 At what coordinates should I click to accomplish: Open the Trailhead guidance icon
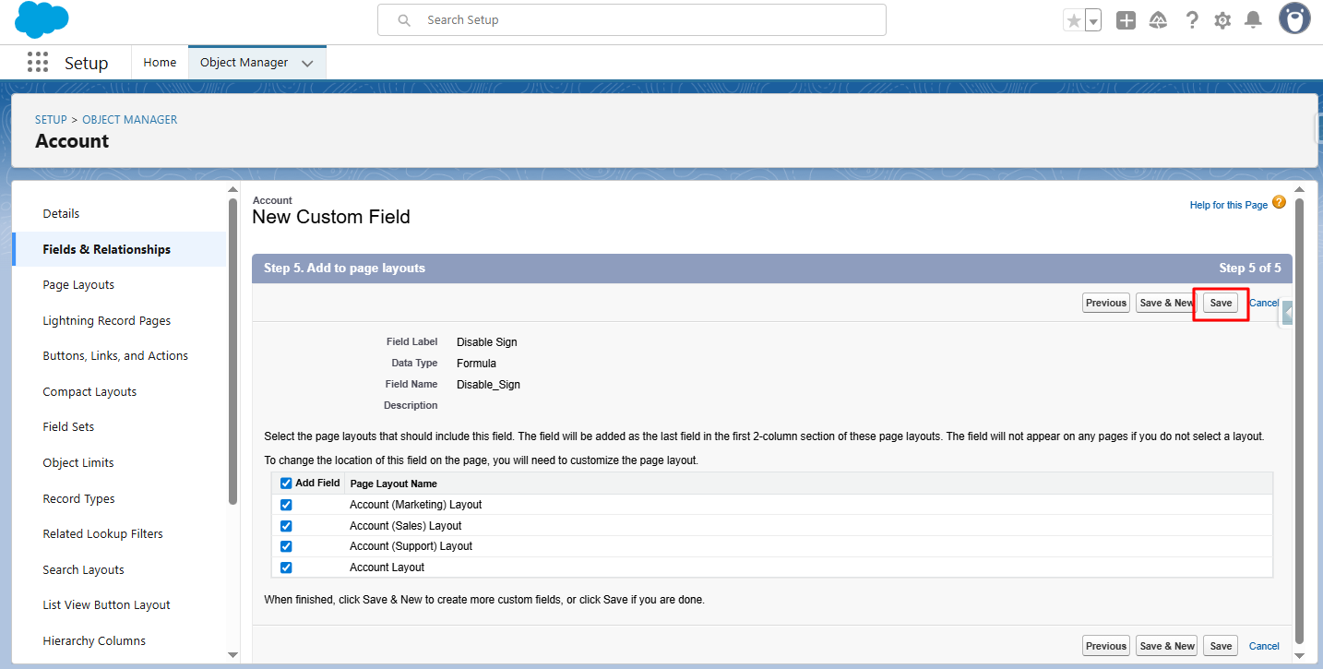1158,20
